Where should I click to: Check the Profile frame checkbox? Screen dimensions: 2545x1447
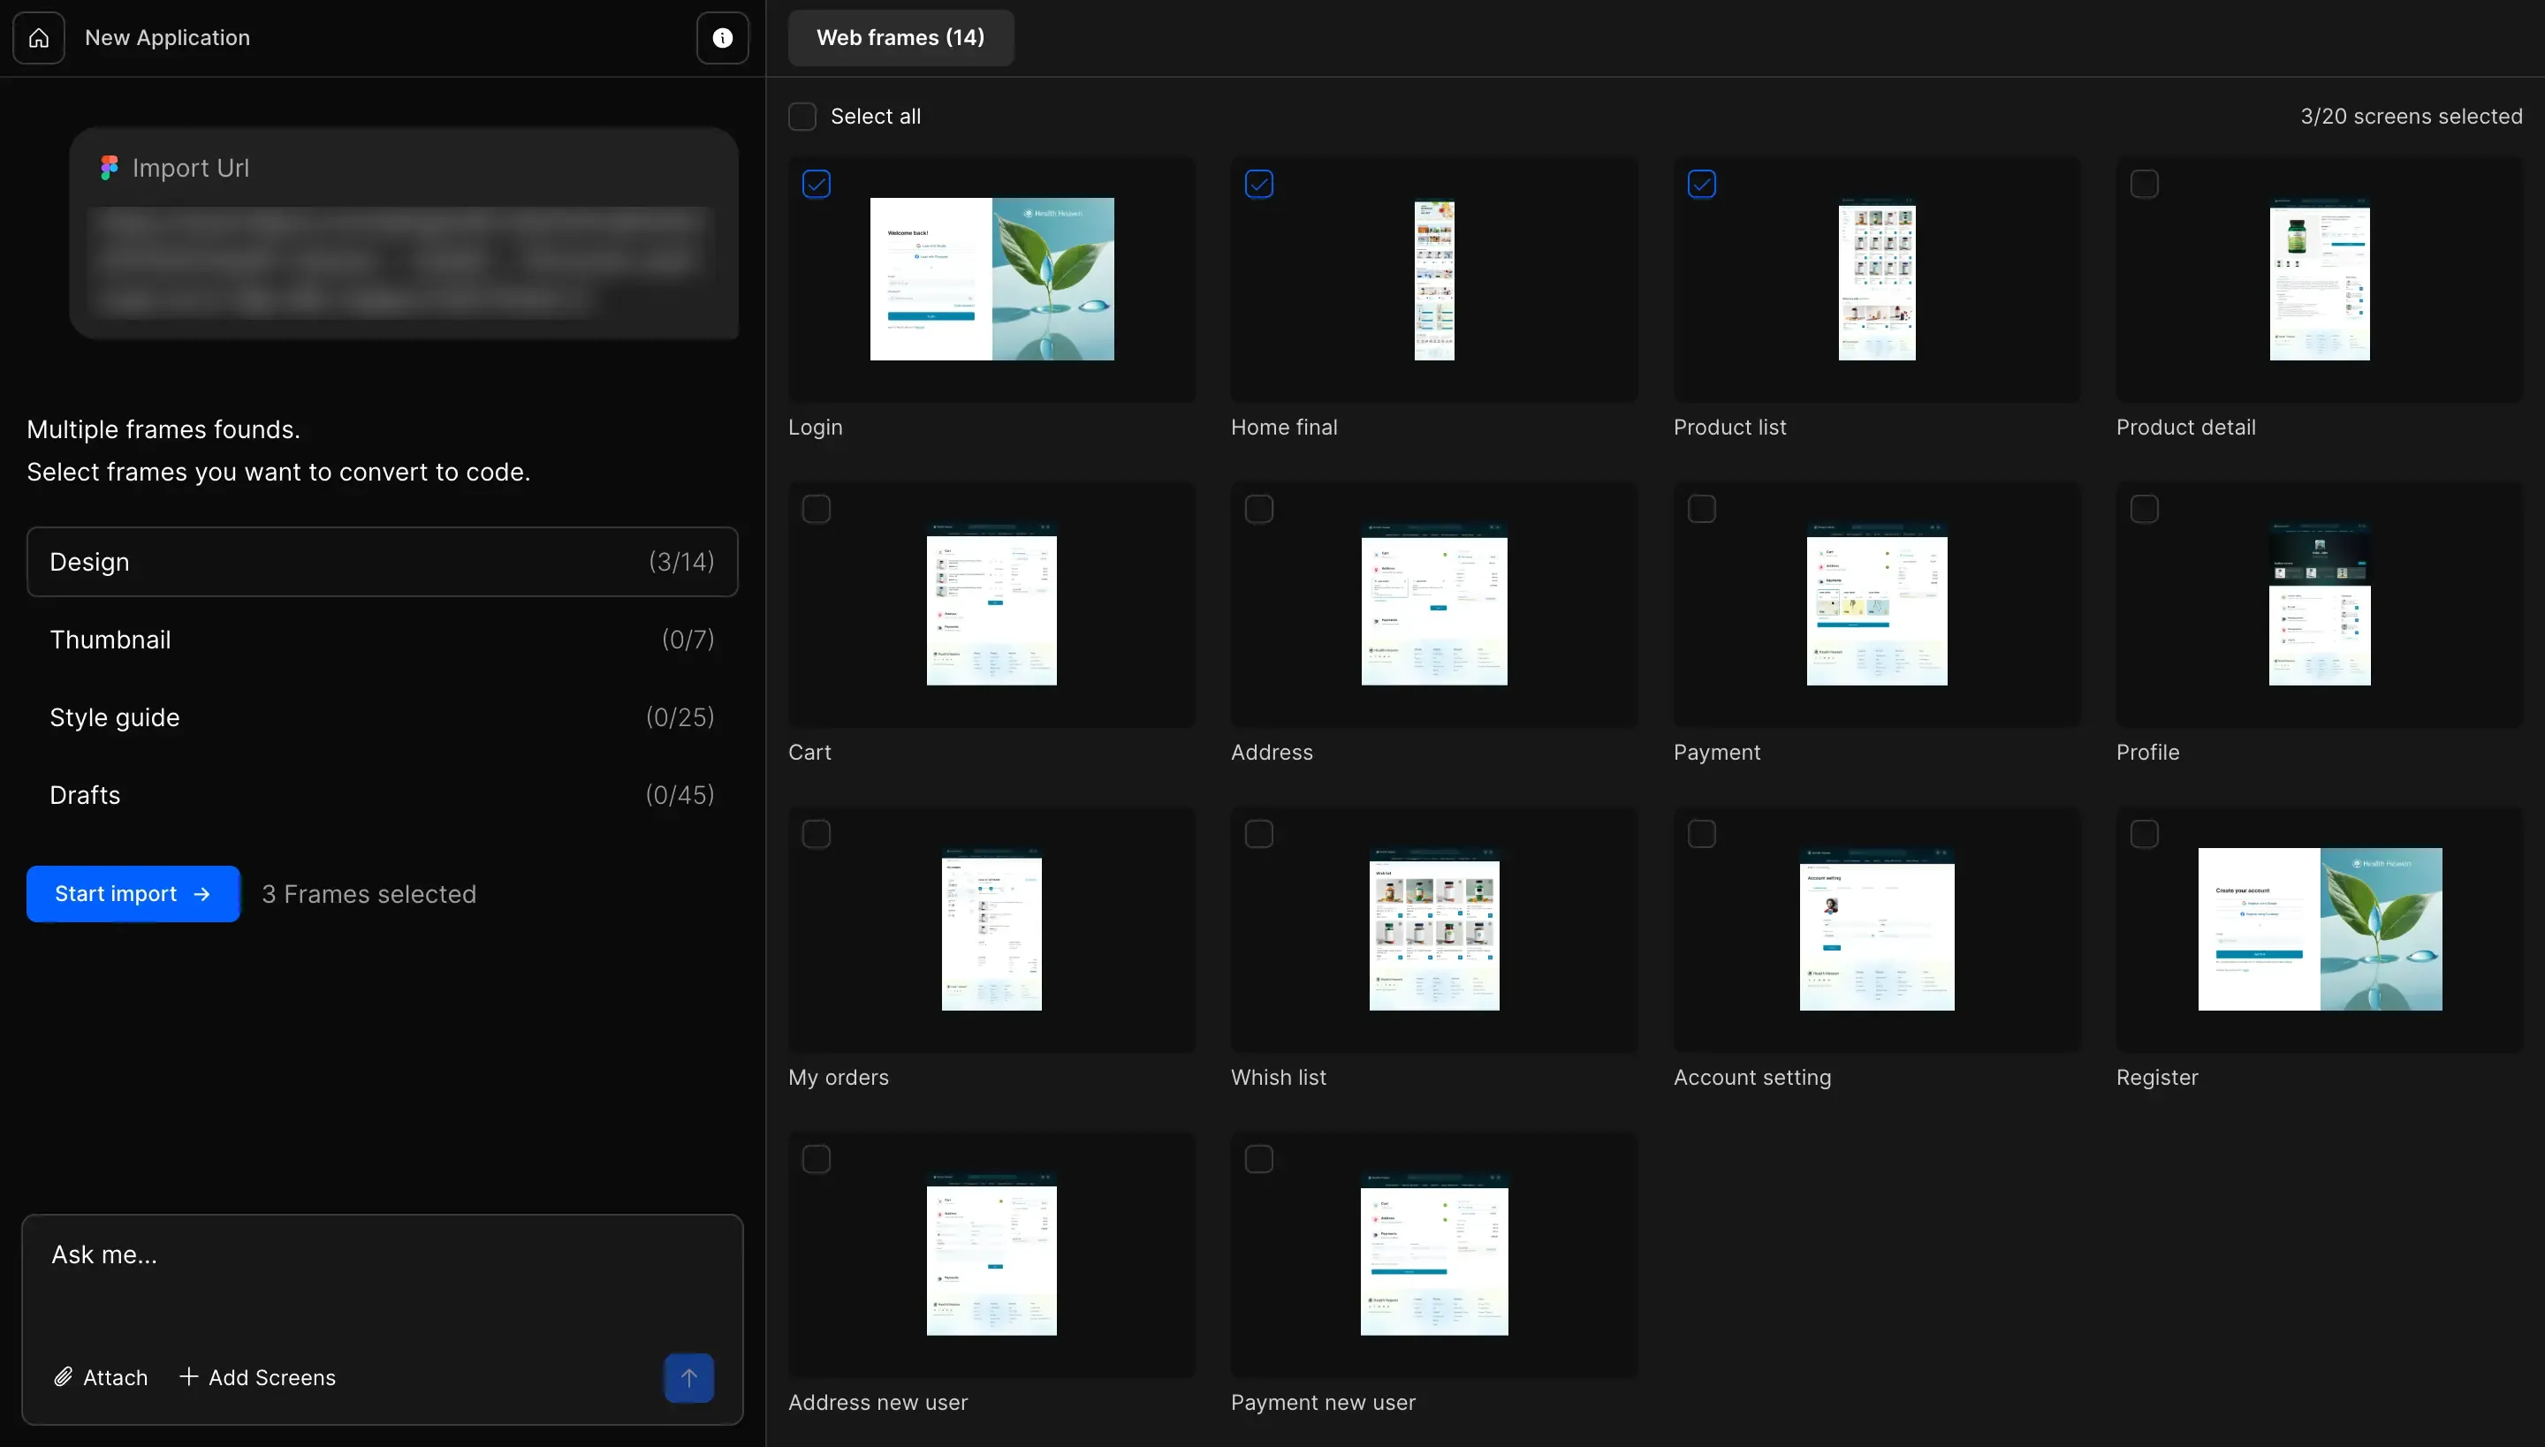[2145, 509]
